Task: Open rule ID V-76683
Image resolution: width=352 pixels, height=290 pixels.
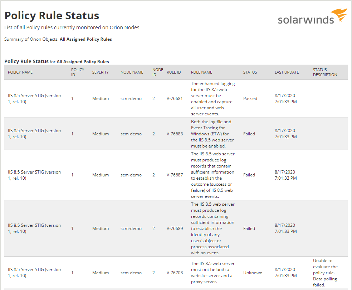Action: [175, 134]
